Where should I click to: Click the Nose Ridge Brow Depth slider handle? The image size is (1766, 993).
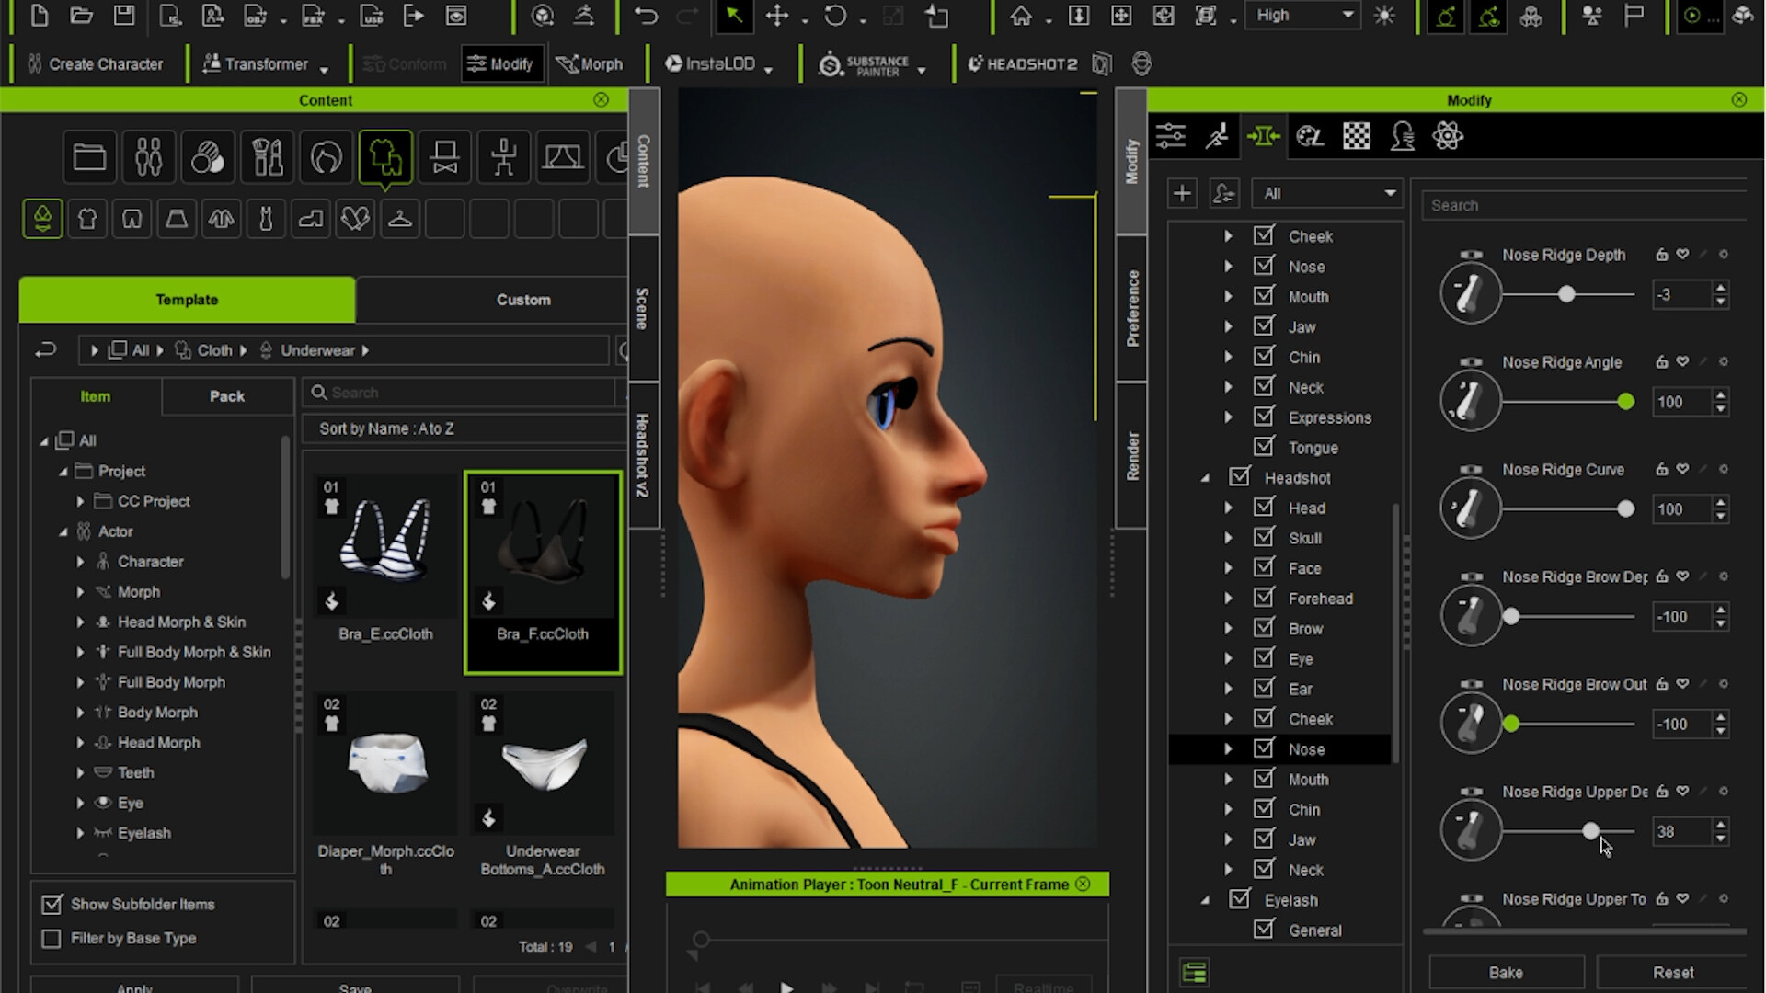[x=1510, y=617]
